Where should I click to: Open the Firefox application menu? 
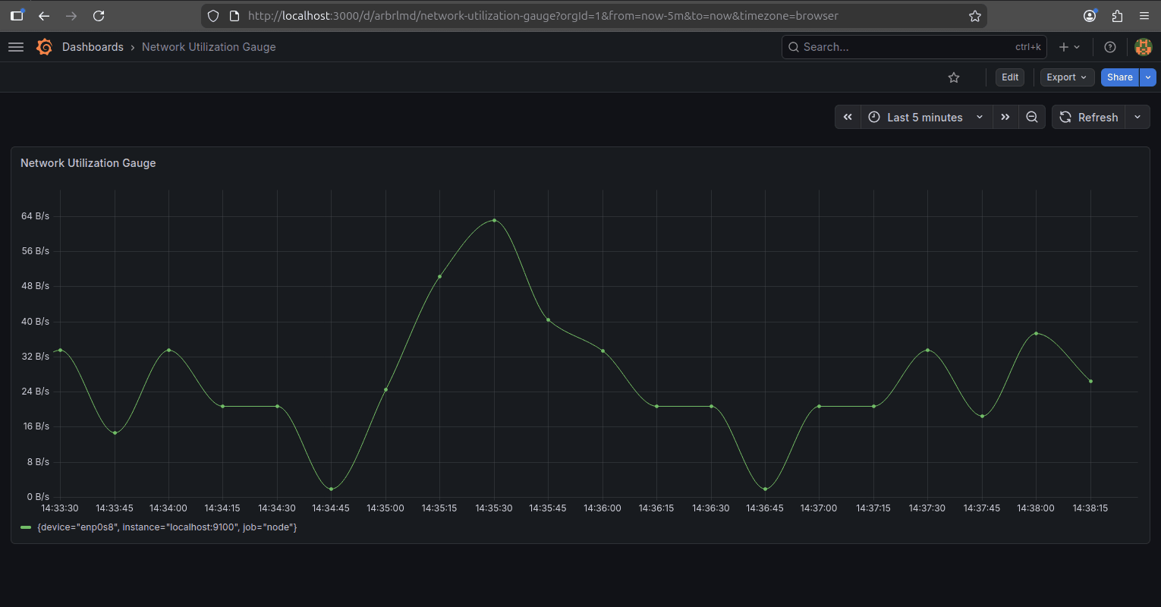pyautogui.click(x=1144, y=16)
